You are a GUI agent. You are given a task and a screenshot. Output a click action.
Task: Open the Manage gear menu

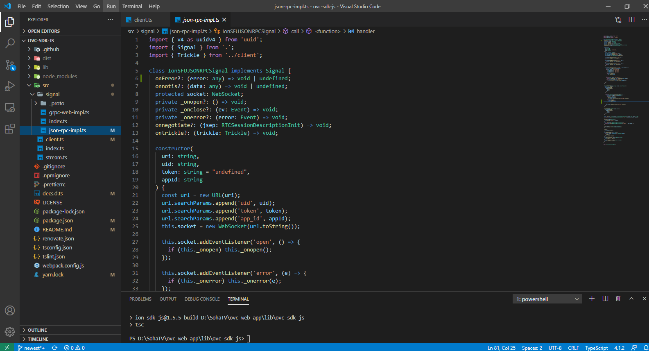click(x=10, y=332)
